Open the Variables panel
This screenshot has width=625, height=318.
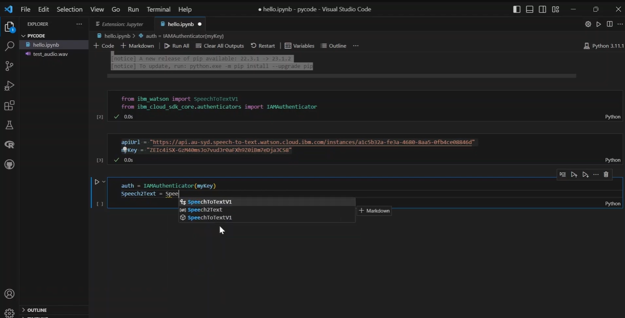point(300,45)
